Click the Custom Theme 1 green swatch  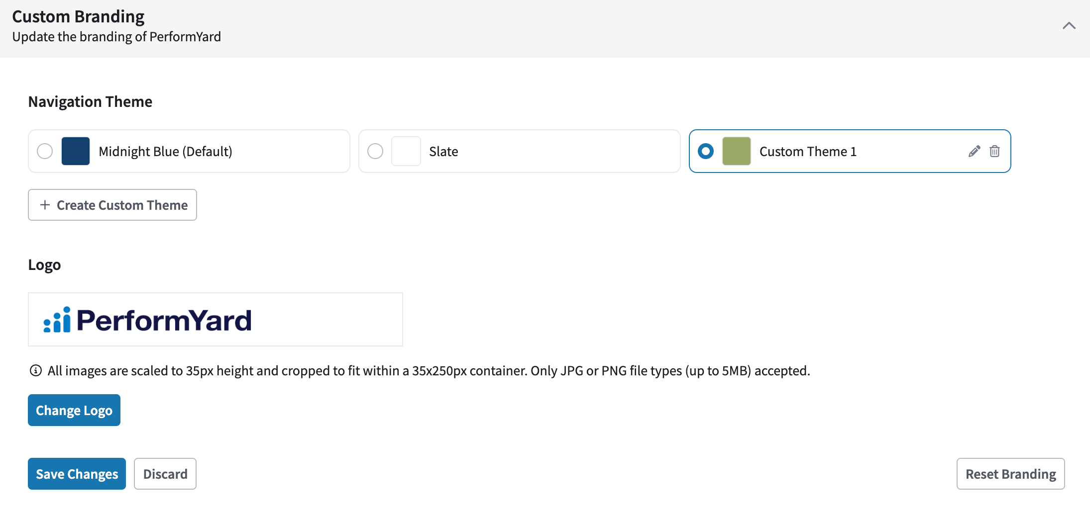737,151
